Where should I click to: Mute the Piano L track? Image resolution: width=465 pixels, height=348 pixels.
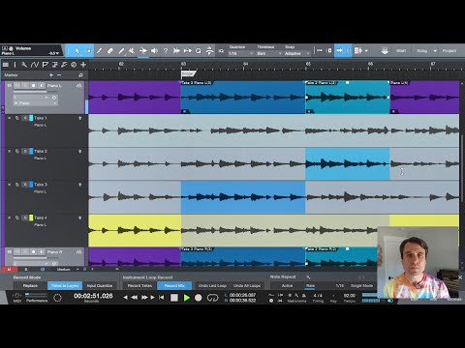pos(17,86)
